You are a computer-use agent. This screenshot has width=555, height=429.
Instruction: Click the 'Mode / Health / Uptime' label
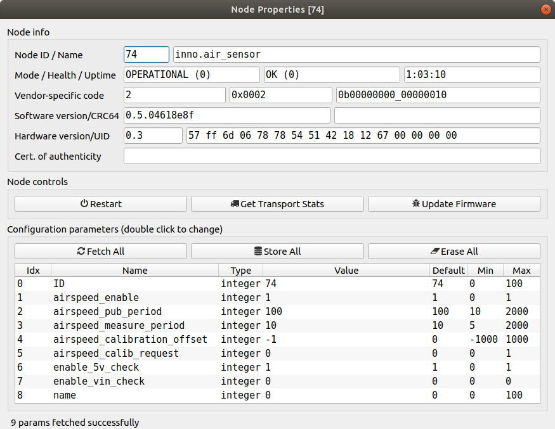(x=65, y=75)
